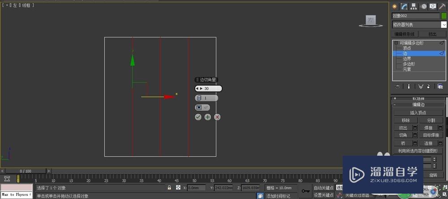Open settings box next to 切角

415,135
